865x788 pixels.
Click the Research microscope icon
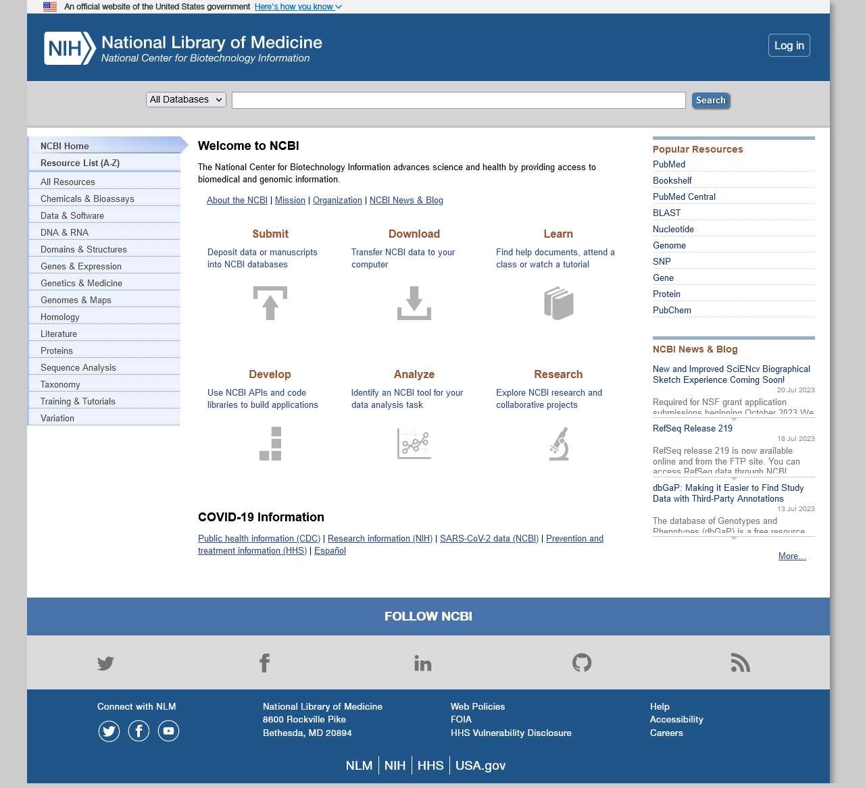click(x=559, y=444)
